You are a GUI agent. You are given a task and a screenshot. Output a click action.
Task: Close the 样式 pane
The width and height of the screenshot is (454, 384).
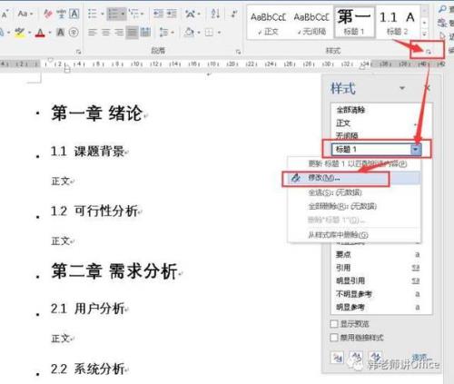428,88
